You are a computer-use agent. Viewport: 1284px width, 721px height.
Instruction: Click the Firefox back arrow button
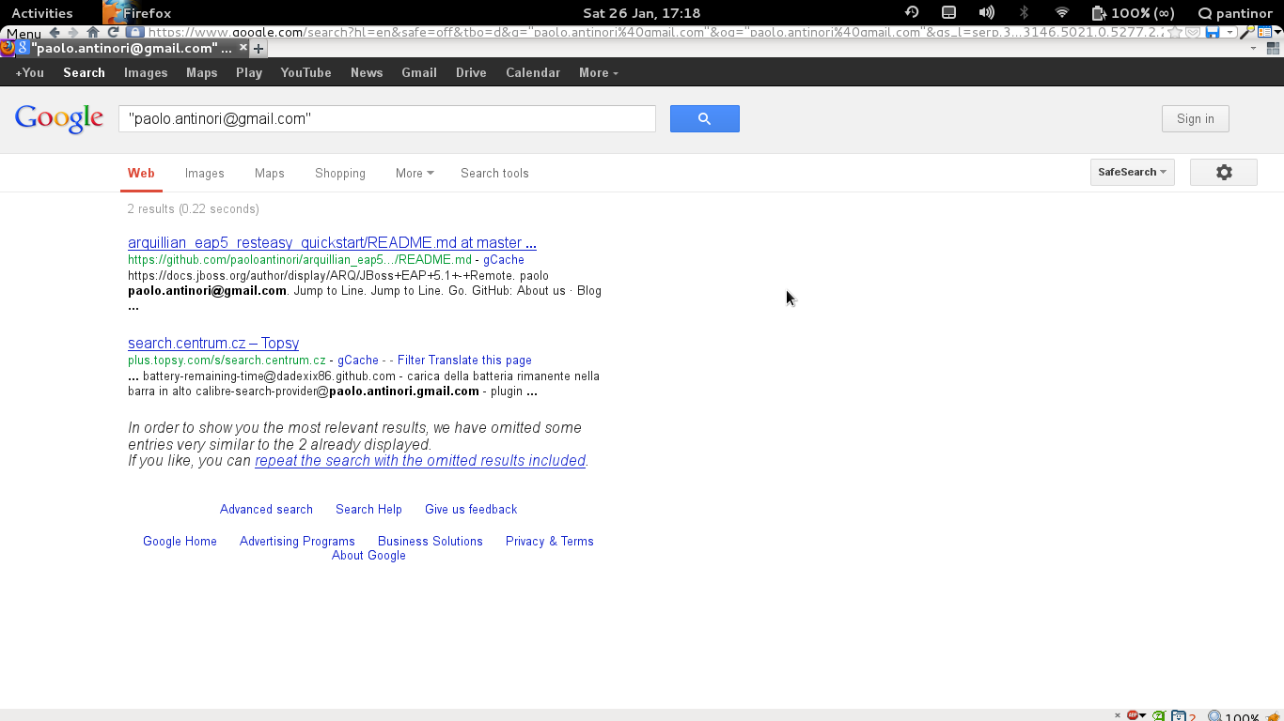(55, 32)
